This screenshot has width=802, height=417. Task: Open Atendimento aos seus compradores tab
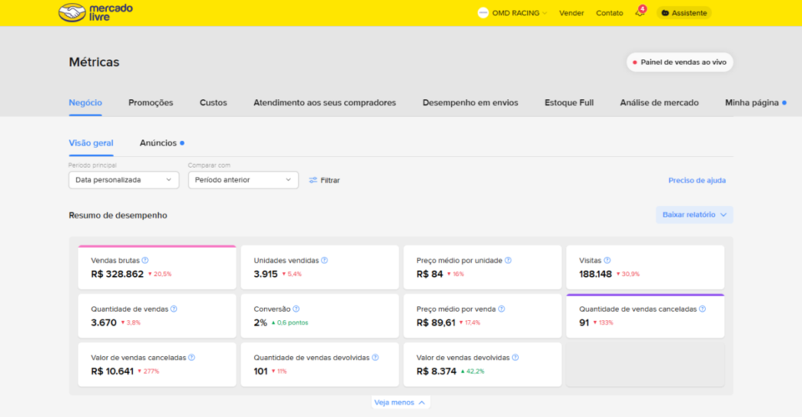pos(325,103)
